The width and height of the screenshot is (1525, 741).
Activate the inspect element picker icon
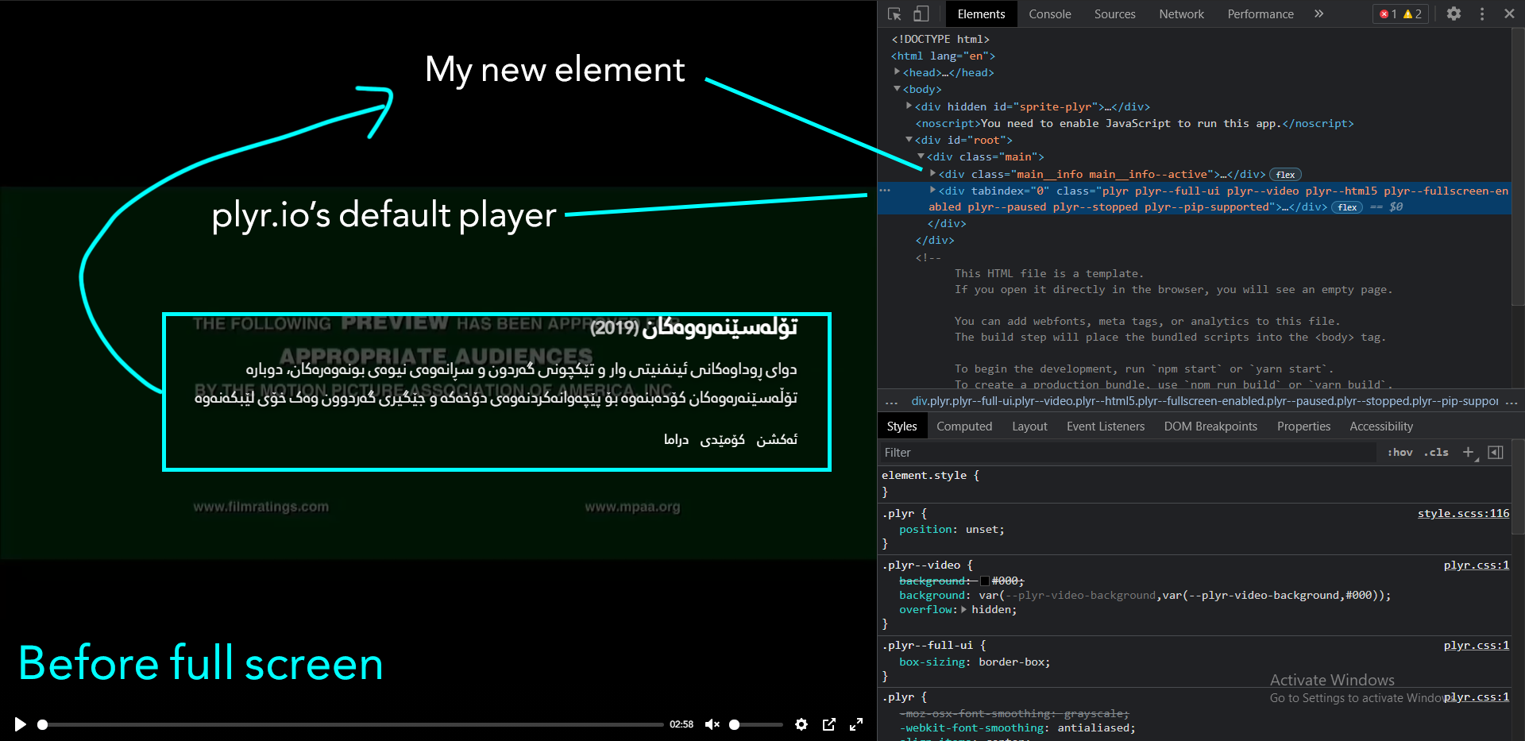[x=894, y=14]
